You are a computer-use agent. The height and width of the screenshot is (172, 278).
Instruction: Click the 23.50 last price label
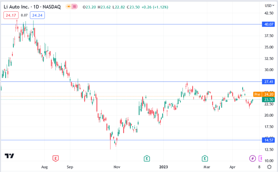[269, 99]
